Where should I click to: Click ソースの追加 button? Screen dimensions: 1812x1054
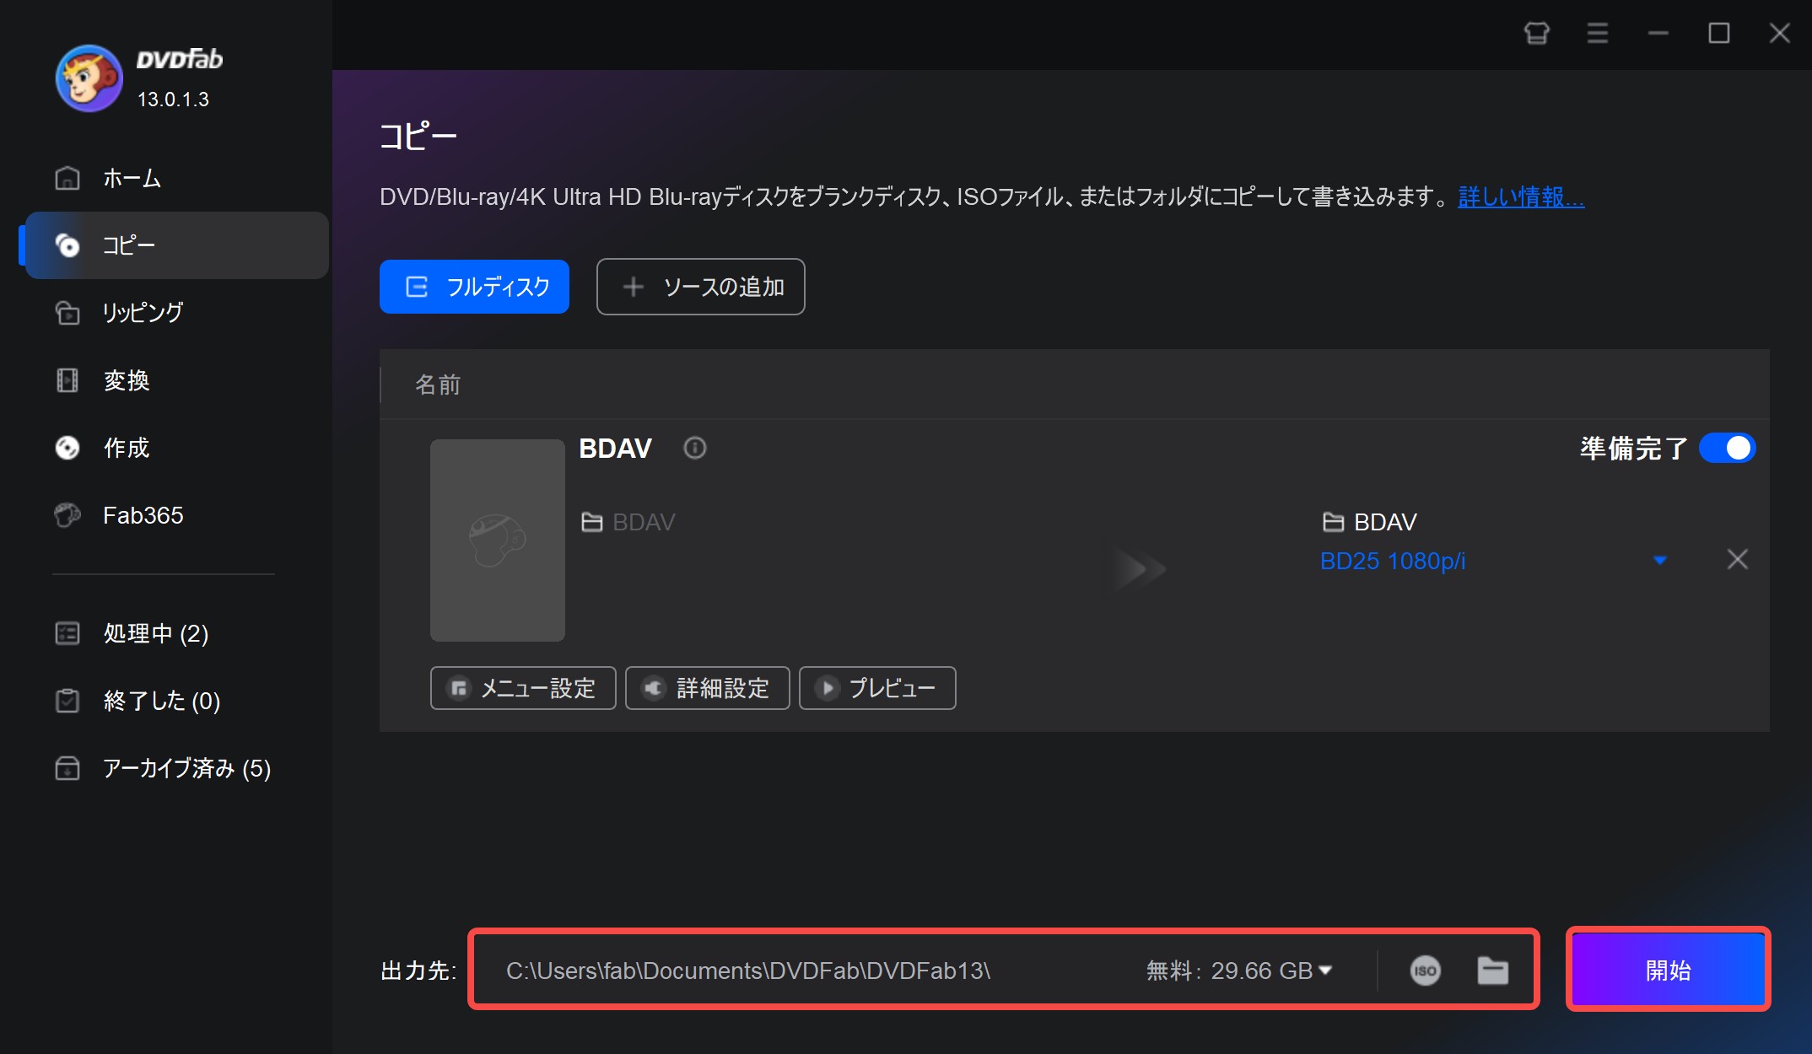pyautogui.click(x=700, y=287)
